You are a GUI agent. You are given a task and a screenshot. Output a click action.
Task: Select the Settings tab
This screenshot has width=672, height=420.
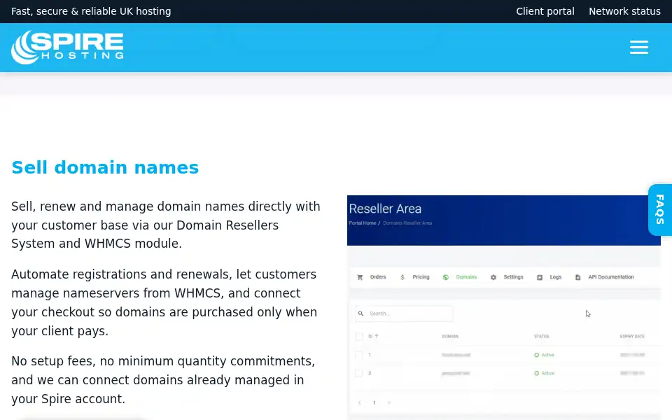(513, 277)
